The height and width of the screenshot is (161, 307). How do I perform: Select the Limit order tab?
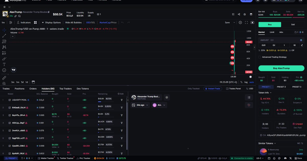click(272, 32)
